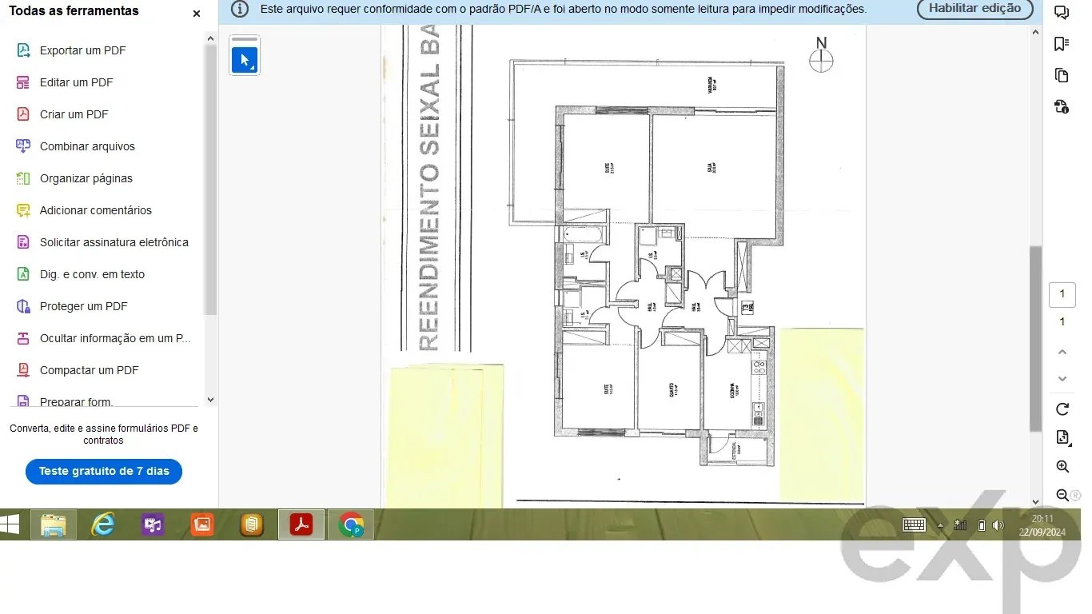This screenshot has height=614, width=1092.
Task: Launch Internet Explorer from the taskbar
Action: point(103,525)
